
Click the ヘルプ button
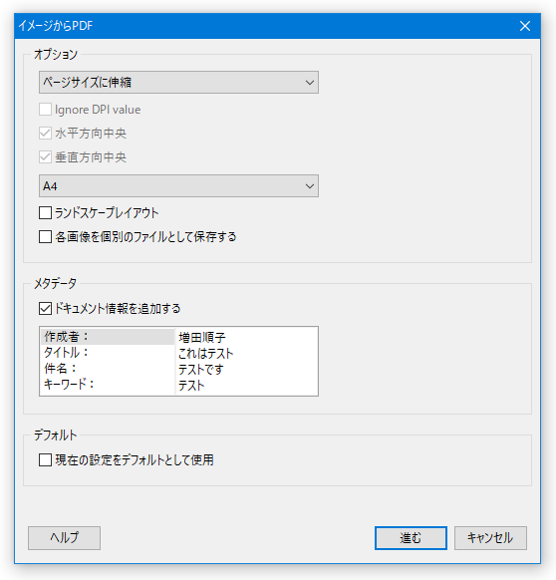pos(65,538)
